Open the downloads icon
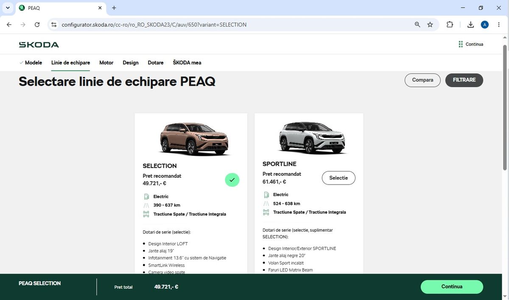Screen dimensions: 509x300 (x=470, y=25)
